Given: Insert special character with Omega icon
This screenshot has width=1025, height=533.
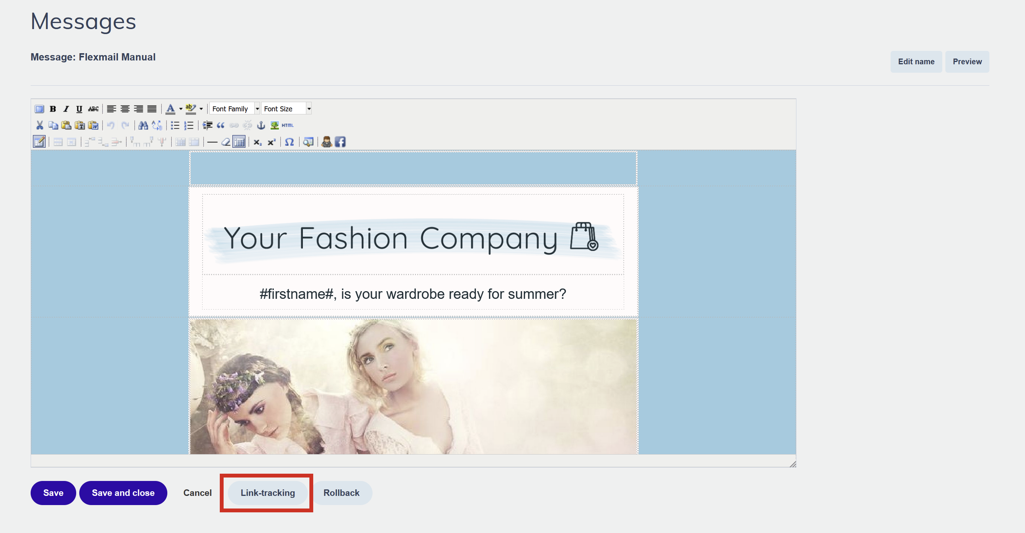Looking at the screenshot, I should tap(290, 142).
